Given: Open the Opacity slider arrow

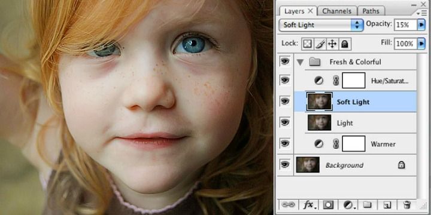Looking at the screenshot, I should pyautogui.click(x=421, y=24).
